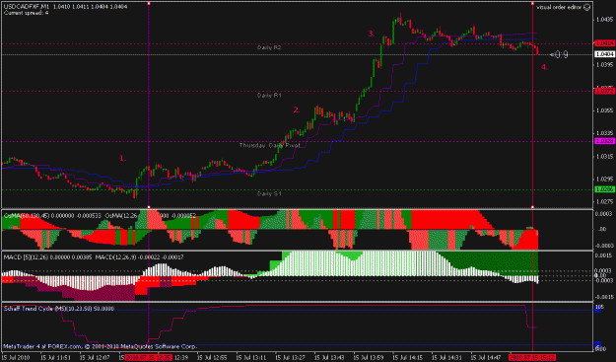Click the "15 Jul 13:59" time axis label
Image resolution: width=616 pixels, height=362 pixels.
tap(368, 358)
